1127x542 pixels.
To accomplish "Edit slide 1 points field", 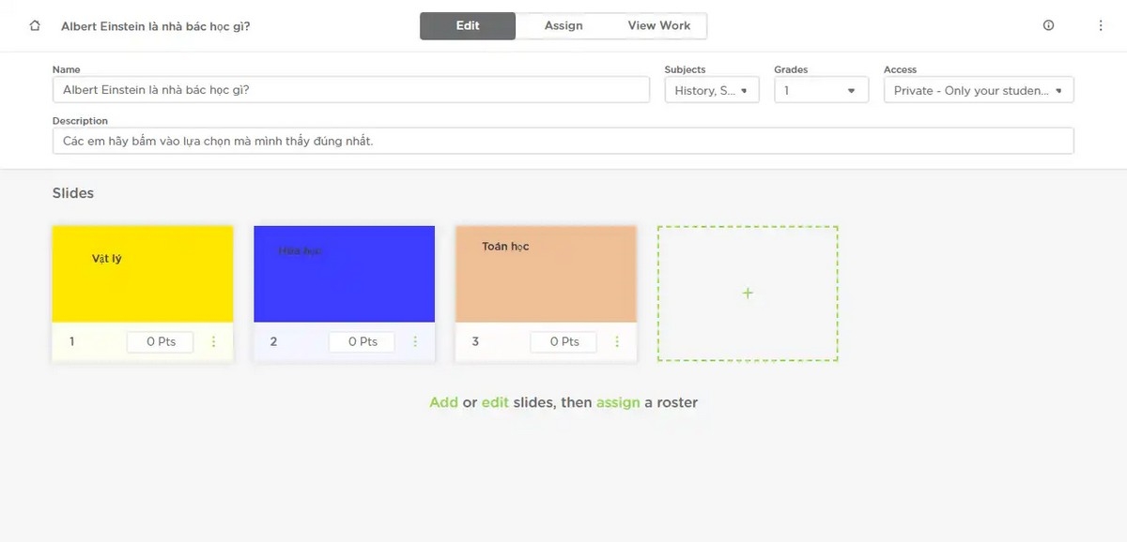I will pos(161,342).
